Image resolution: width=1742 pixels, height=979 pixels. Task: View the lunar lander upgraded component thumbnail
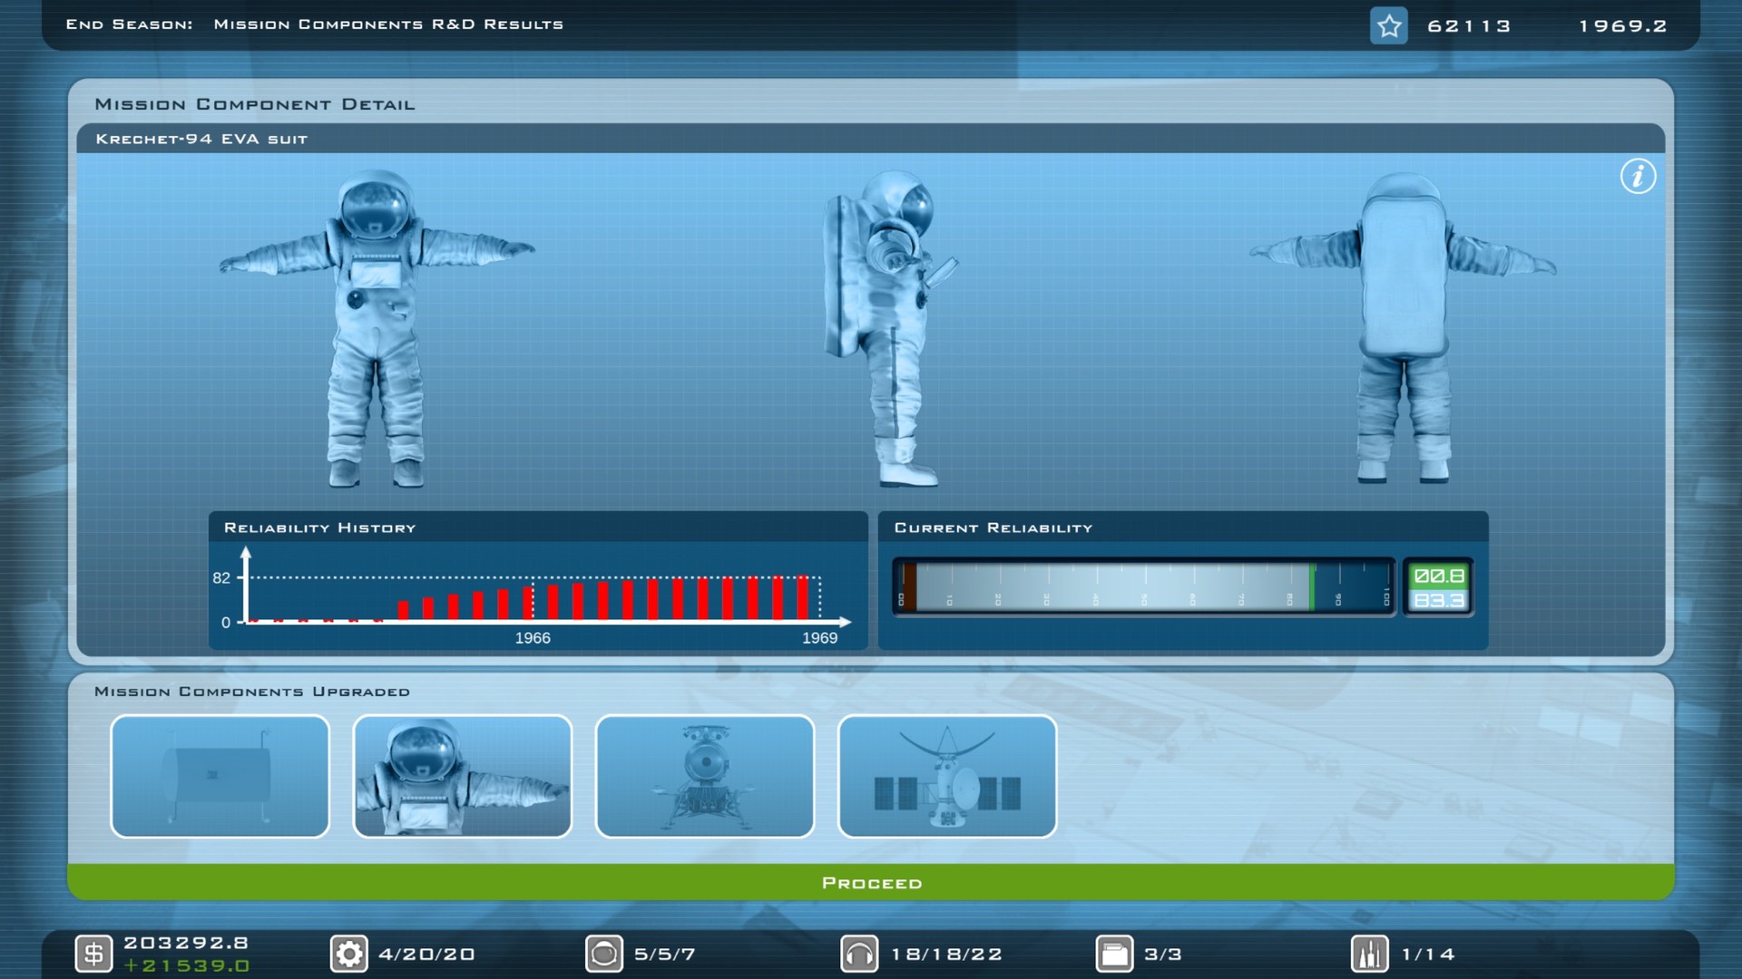coord(705,776)
